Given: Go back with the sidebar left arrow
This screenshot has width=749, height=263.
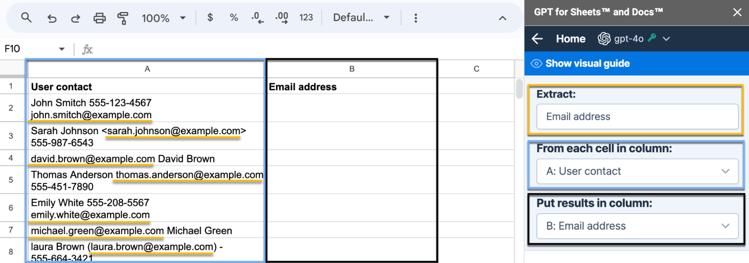Looking at the screenshot, I should pyautogui.click(x=537, y=38).
